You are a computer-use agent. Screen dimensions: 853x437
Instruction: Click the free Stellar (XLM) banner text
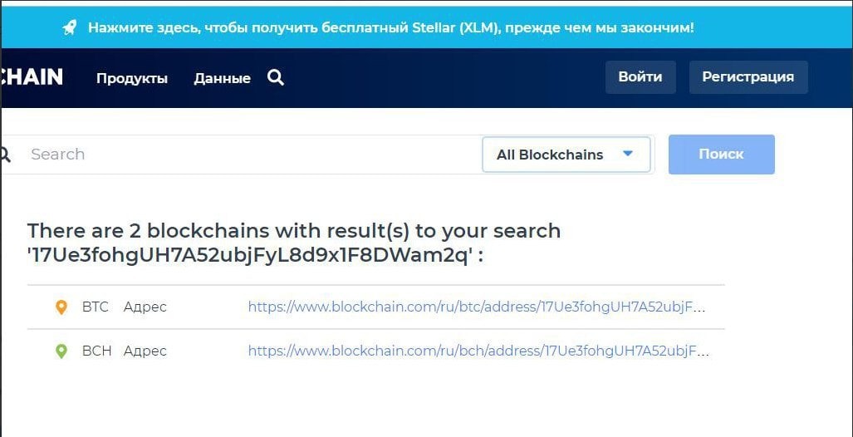point(390,27)
